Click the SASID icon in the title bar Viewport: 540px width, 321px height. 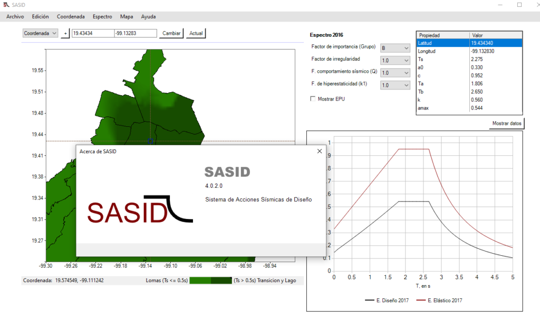pos(5,4)
